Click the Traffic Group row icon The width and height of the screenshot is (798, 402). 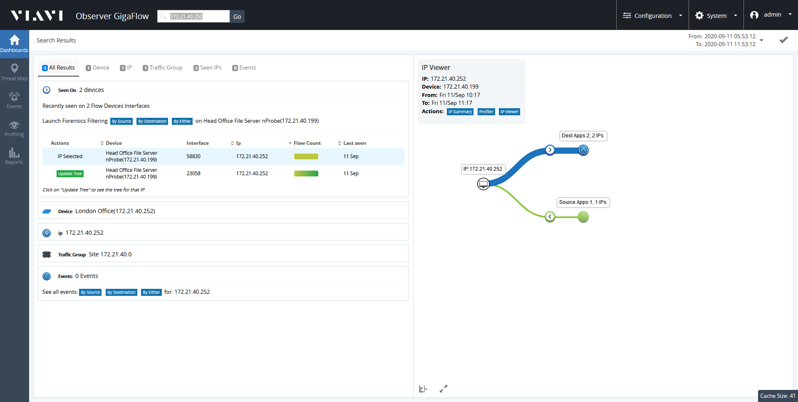click(47, 255)
